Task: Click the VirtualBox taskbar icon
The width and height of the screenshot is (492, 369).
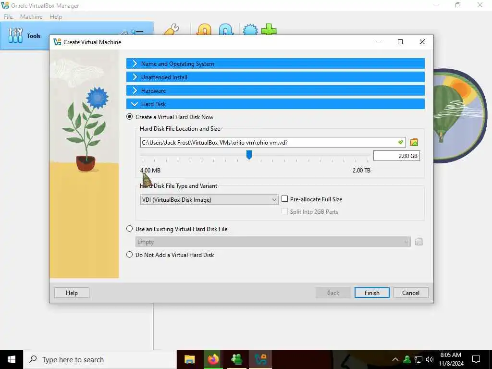Action: pyautogui.click(x=260, y=359)
